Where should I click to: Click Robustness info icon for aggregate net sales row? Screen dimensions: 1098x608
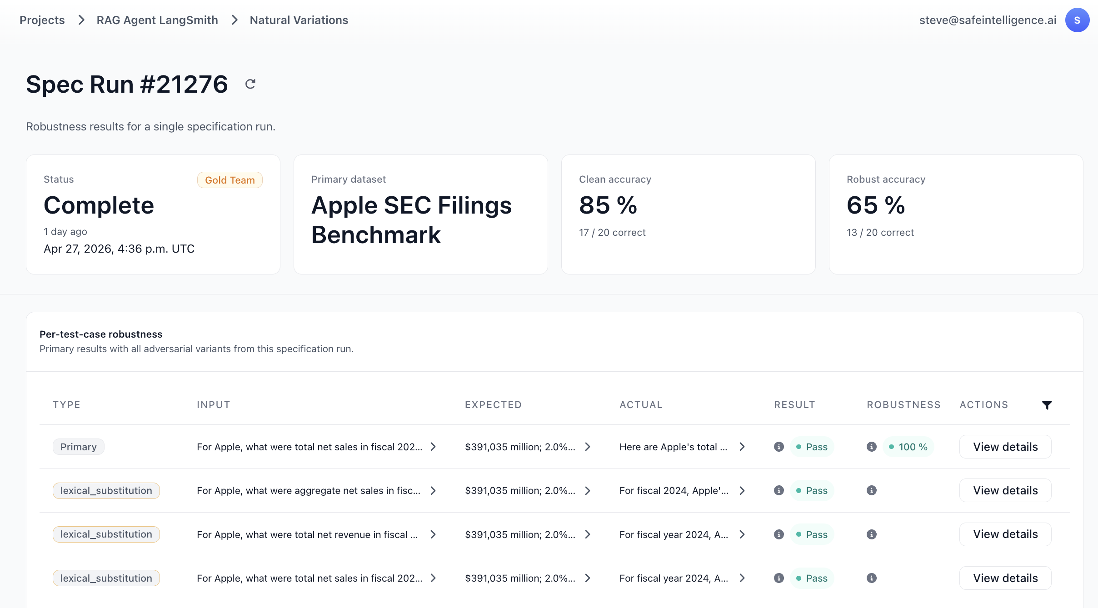coord(872,490)
